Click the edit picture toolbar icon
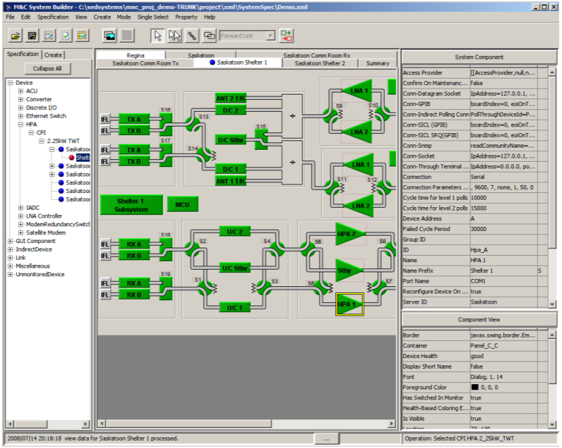Viewport: 562px width, 448px height. click(82, 35)
